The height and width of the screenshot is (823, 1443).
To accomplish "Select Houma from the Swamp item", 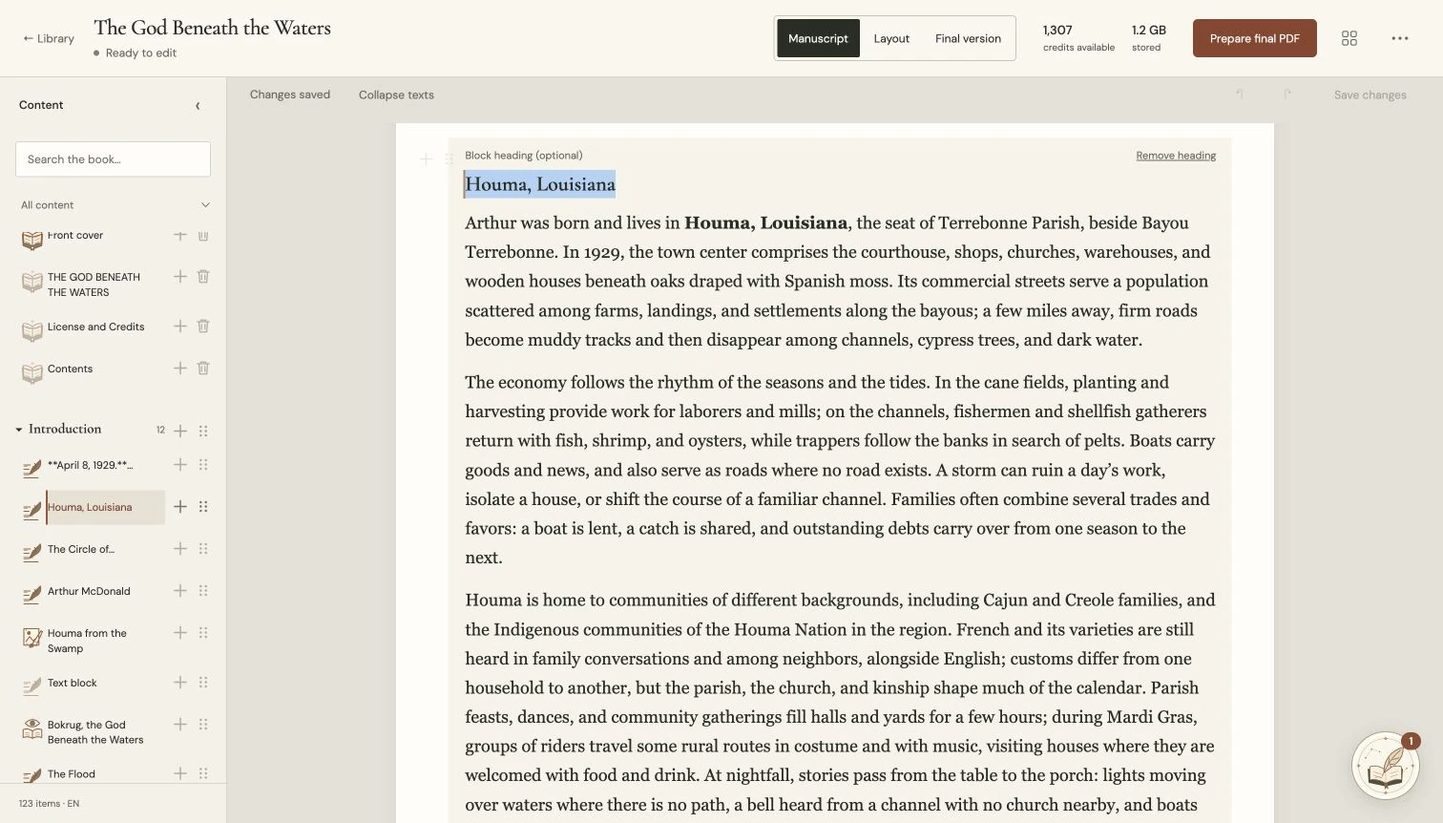I will (87, 641).
